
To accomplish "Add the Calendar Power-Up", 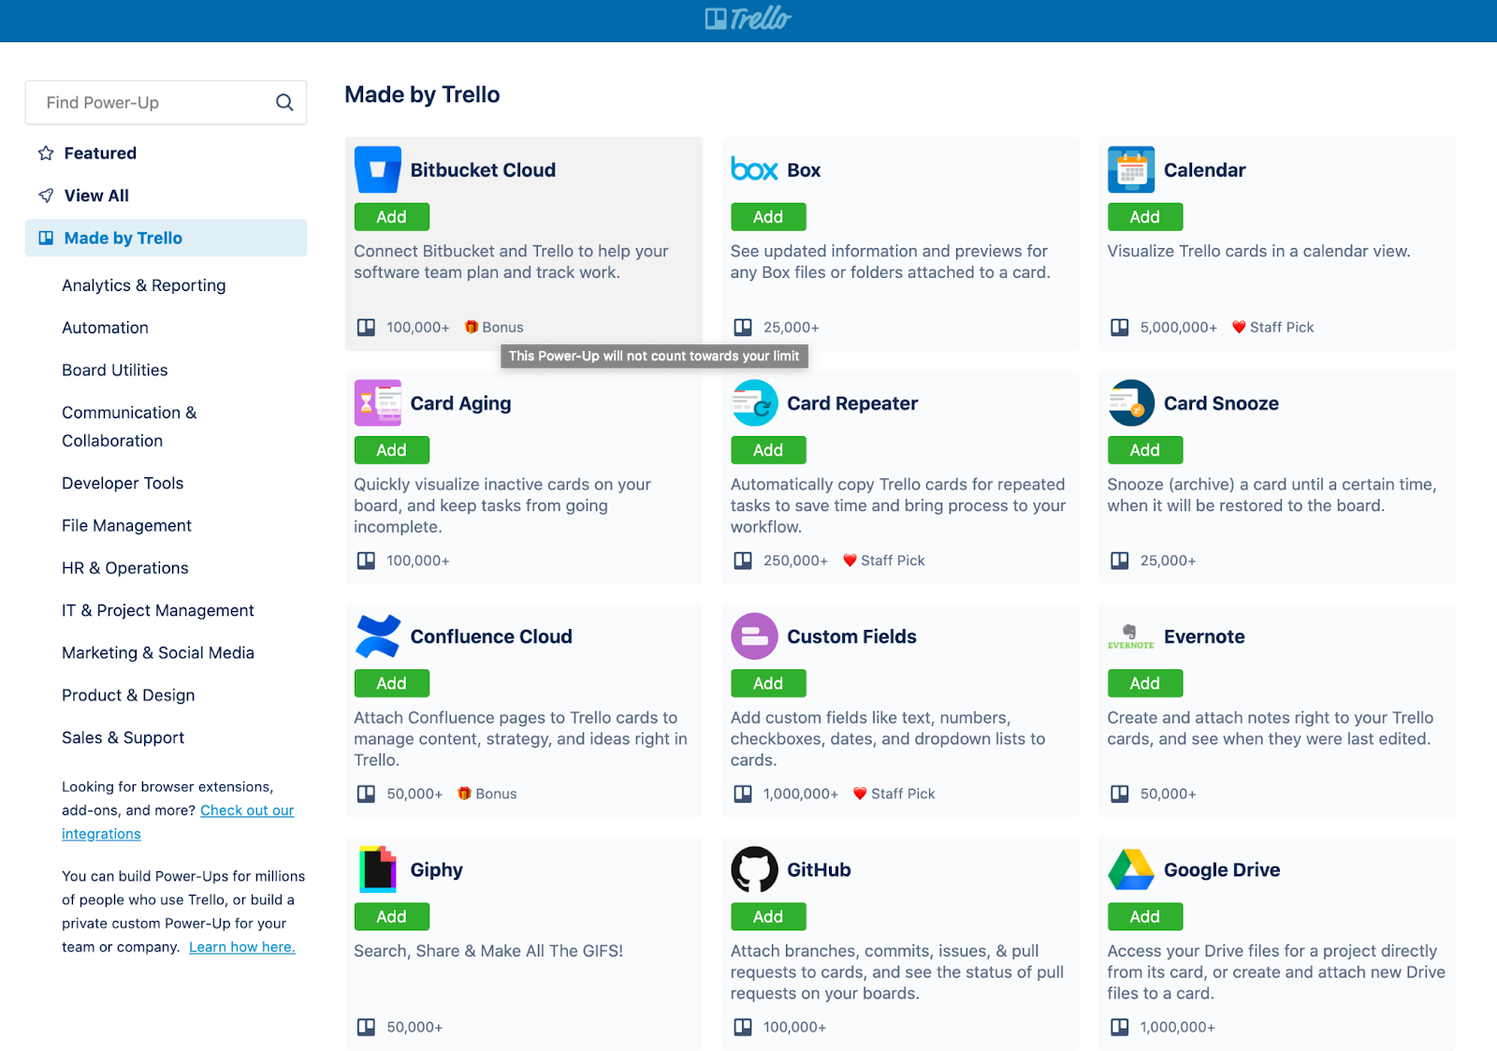I will (1145, 216).
